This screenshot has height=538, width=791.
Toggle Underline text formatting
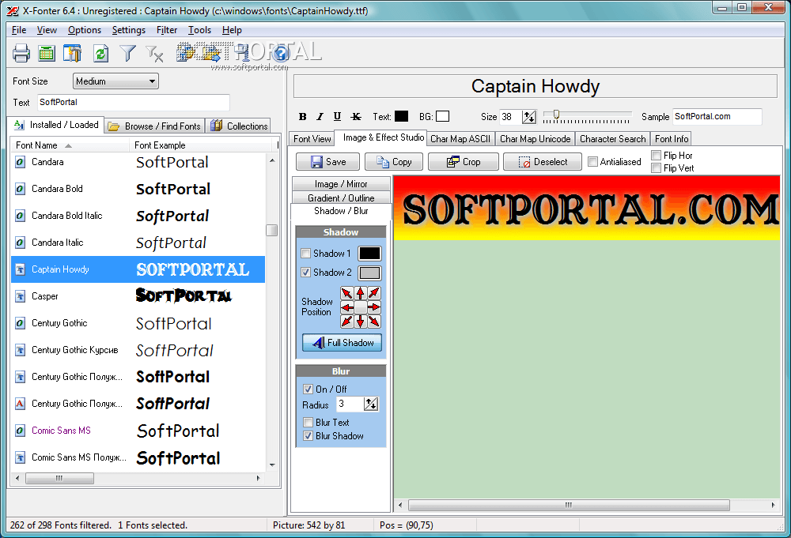coord(337,117)
